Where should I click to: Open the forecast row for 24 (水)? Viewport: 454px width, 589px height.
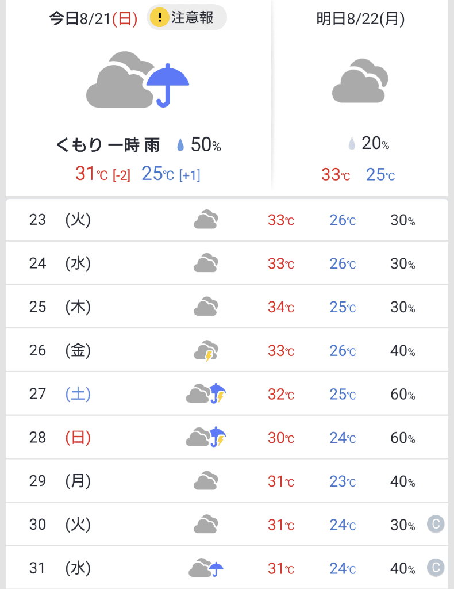point(226,263)
